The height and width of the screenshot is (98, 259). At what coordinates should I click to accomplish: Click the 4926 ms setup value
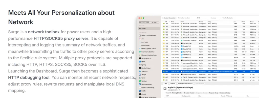coord(253,27)
